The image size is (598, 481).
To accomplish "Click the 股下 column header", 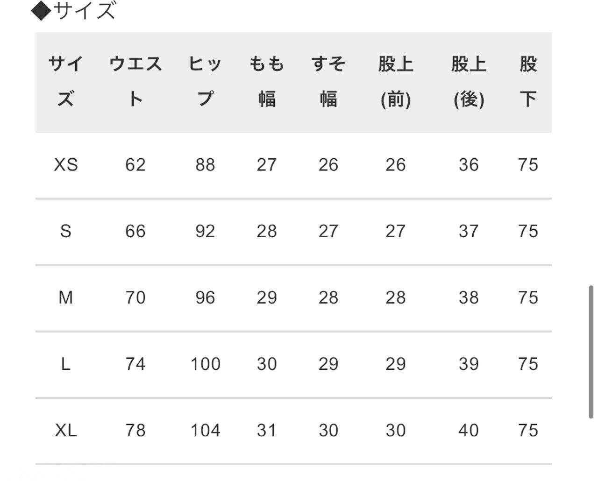I will click(528, 81).
